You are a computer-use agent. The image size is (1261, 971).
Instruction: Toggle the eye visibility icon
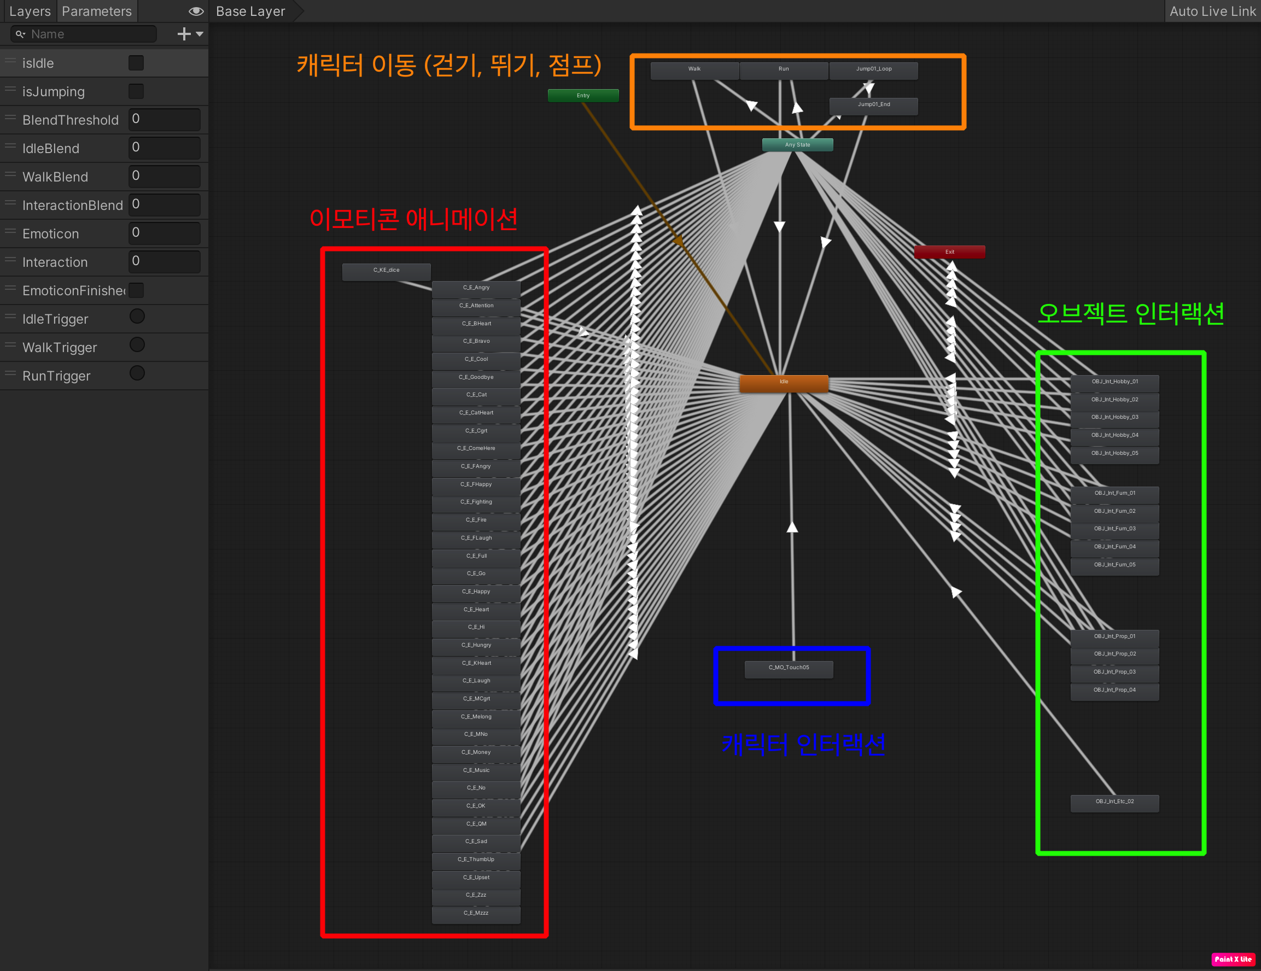(196, 11)
